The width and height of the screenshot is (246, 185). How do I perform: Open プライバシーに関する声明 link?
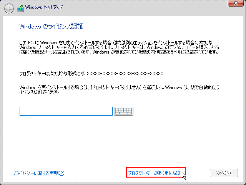click(38, 173)
